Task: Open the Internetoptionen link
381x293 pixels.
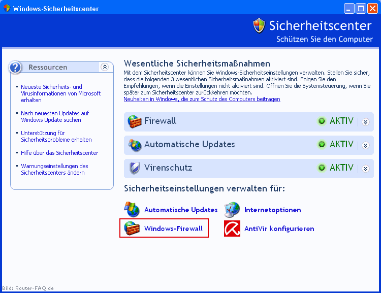Action: point(273,210)
